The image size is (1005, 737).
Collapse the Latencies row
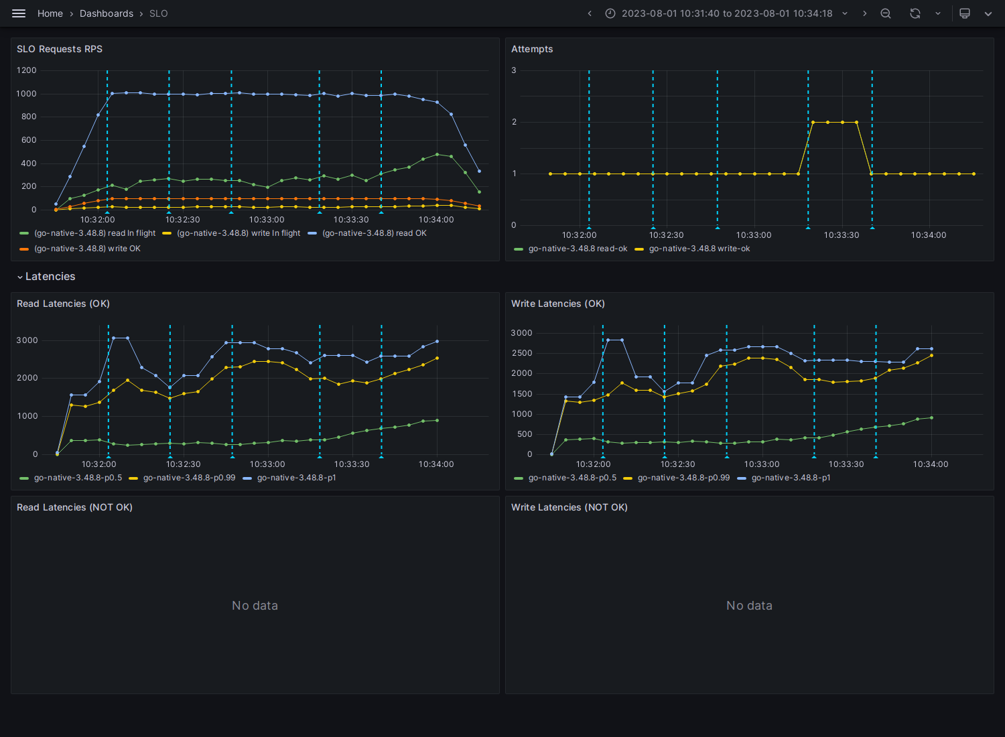click(x=46, y=277)
